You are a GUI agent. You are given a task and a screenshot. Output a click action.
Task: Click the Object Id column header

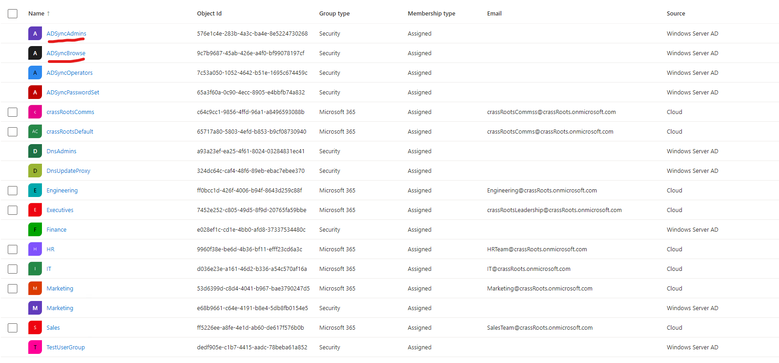pyautogui.click(x=209, y=14)
